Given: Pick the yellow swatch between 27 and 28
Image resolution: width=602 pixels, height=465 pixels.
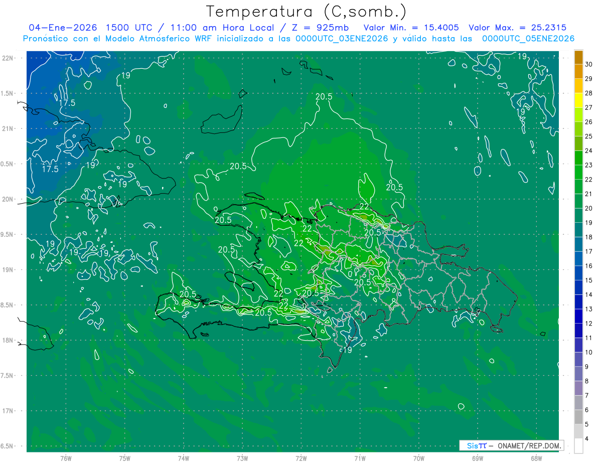Looking at the screenshot, I should point(578,100).
